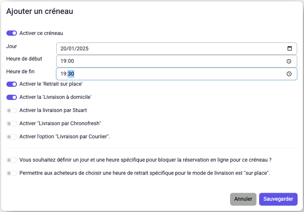Select the Jour date field
Screen dimensions: 304x212
(x=177, y=48)
